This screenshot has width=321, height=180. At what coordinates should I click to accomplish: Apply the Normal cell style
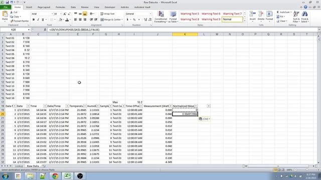[x=232, y=19]
